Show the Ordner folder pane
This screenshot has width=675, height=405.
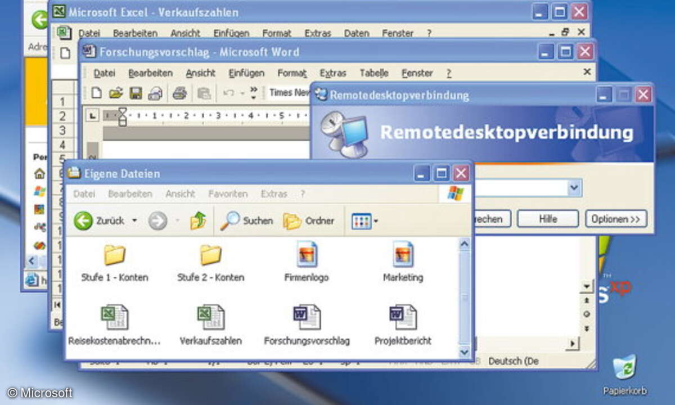coord(309,221)
